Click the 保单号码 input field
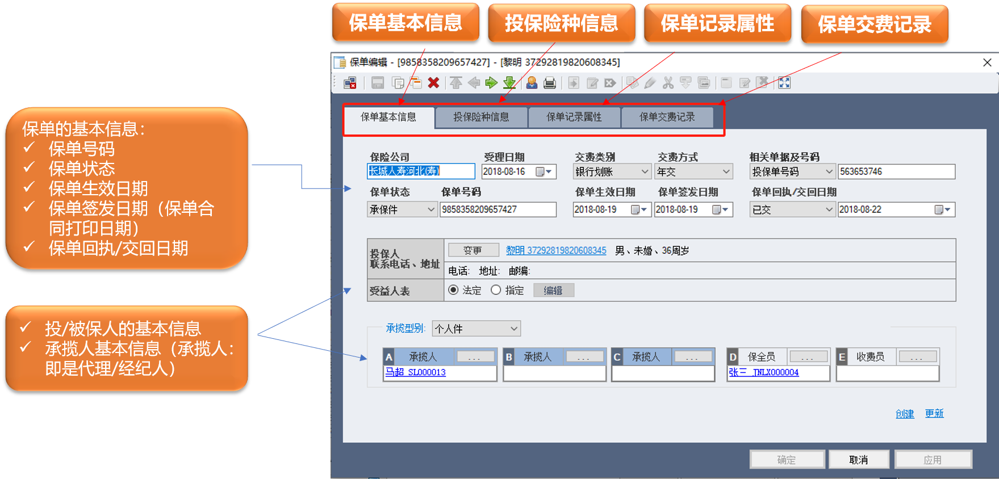 coord(498,209)
